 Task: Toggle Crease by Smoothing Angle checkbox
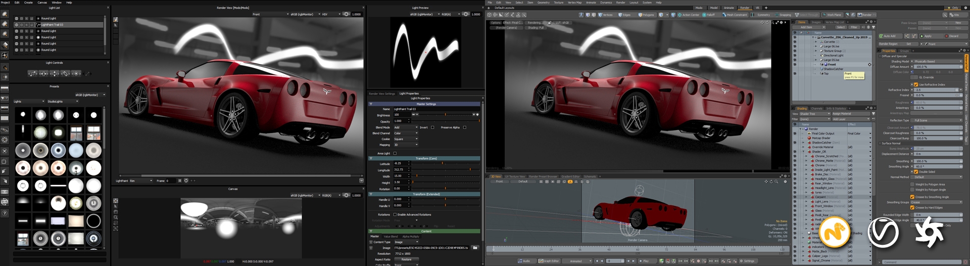(912, 197)
